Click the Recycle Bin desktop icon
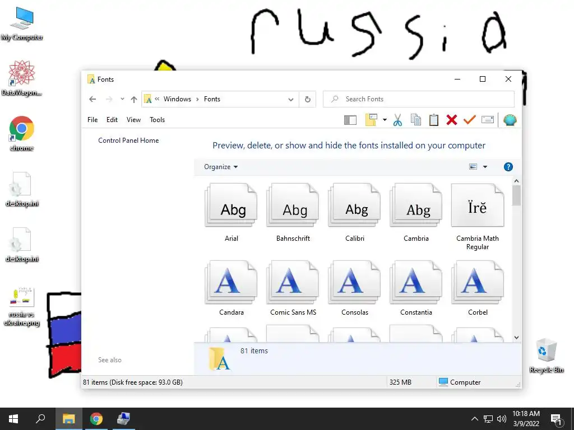Screen dimensions: 574x430 [x=547, y=356]
